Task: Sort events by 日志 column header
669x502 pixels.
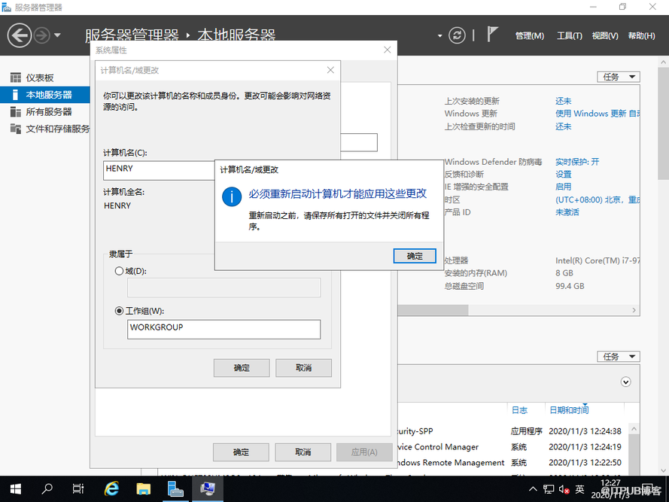Action: coord(519,410)
